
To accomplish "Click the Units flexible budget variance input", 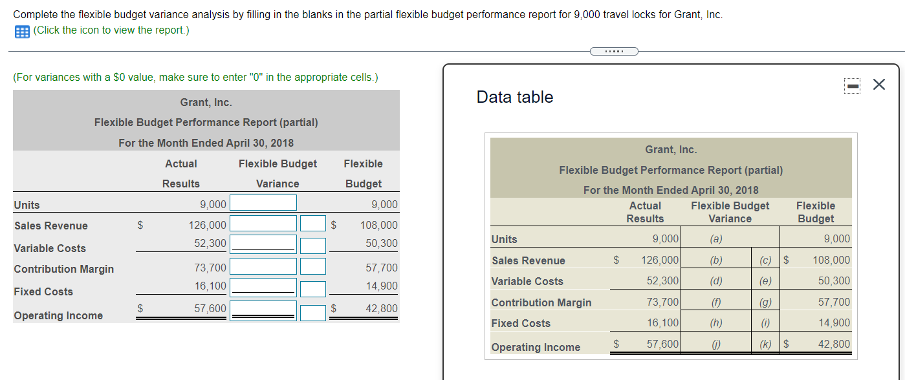I will [262, 202].
